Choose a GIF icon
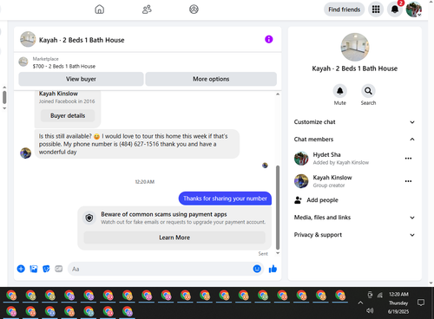Viewport: 434px width, 319px height. [59, 269]
